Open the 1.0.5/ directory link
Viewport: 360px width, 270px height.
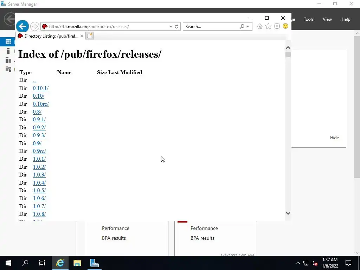[x=39, y=191]
